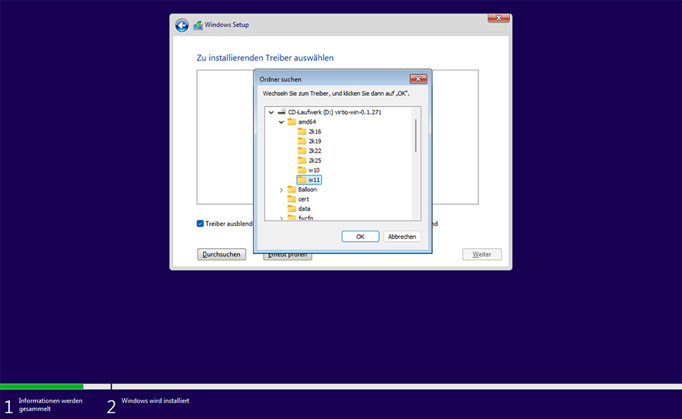This screenshot has height=419, width=682.
Task: Click the Balloon folder icon
Action: point(292,190)
